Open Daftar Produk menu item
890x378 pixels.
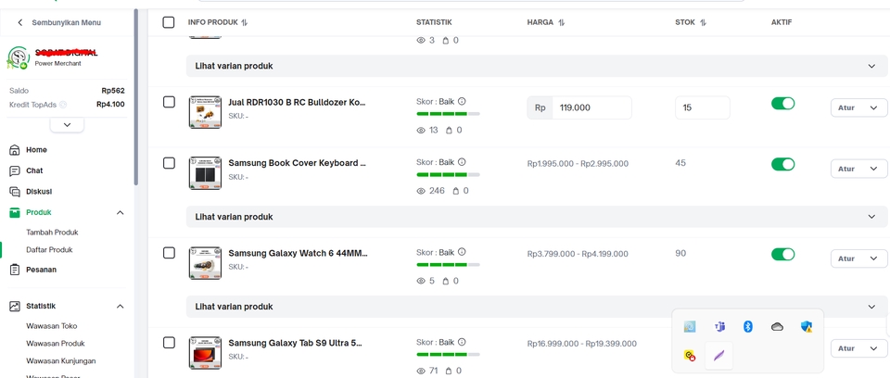click(x=49, y=250)
